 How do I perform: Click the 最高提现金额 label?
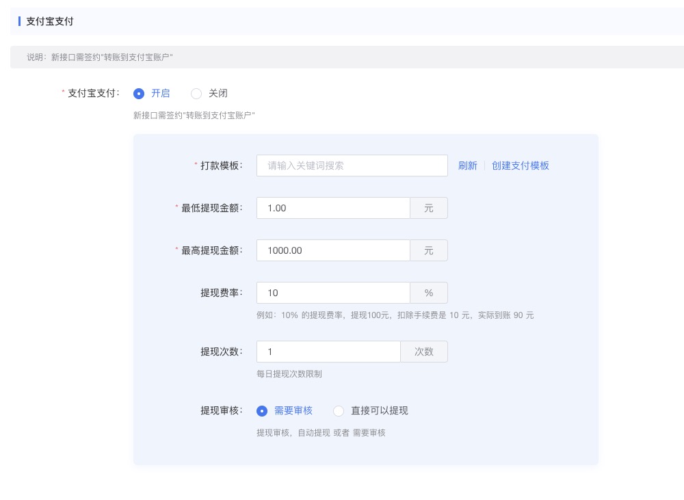211,250
